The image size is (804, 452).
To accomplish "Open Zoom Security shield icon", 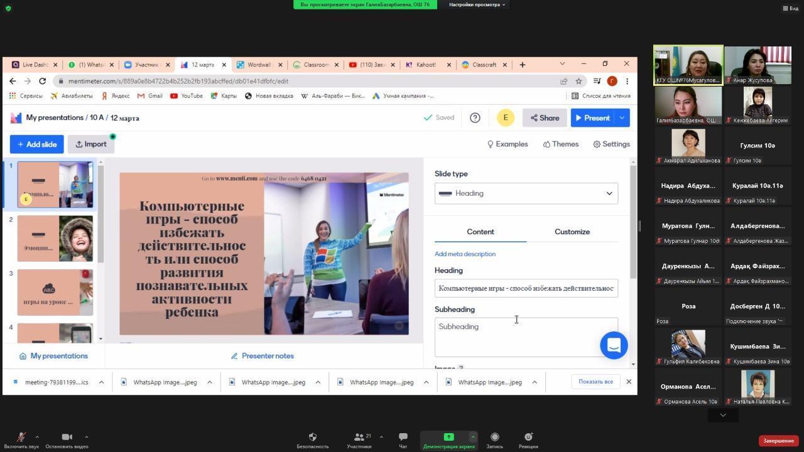I will tap(312, 437).
